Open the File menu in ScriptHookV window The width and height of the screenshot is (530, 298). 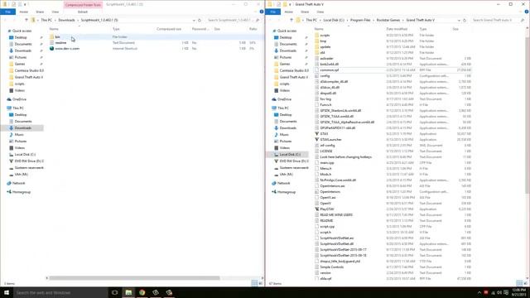[7, 12]
